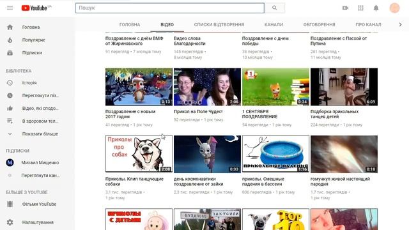Click the Фільми YouTube film icon

[10, 204]
